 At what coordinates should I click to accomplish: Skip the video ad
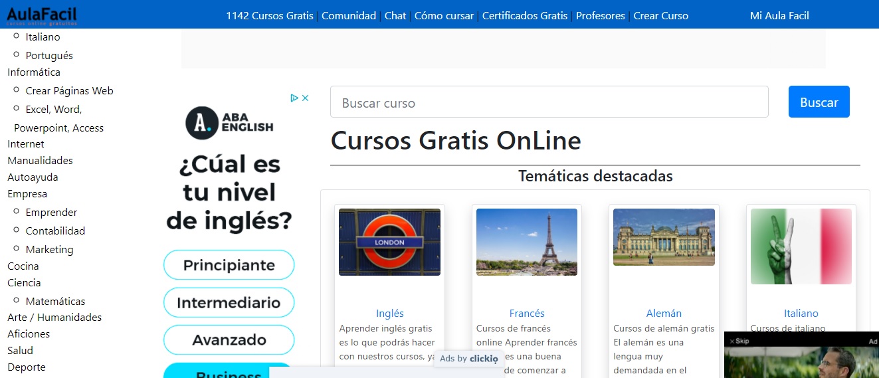(739, 341)
